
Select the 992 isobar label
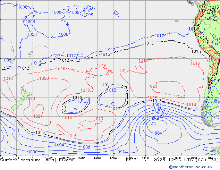click(163, 115)
